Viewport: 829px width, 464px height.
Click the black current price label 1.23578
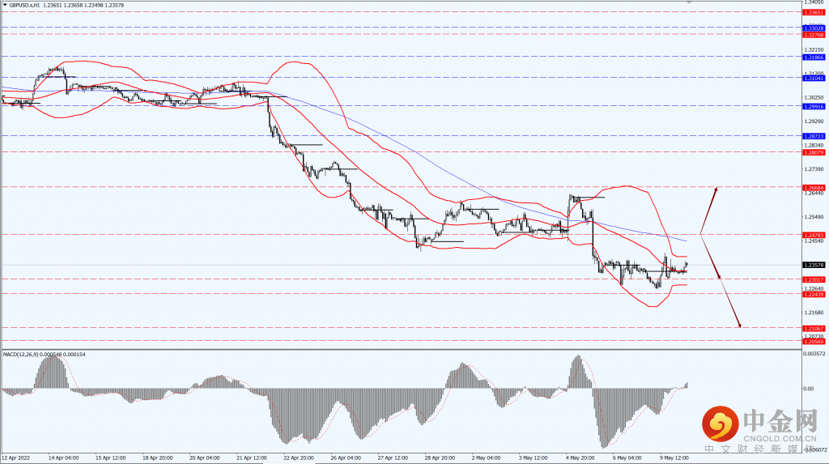813,265
